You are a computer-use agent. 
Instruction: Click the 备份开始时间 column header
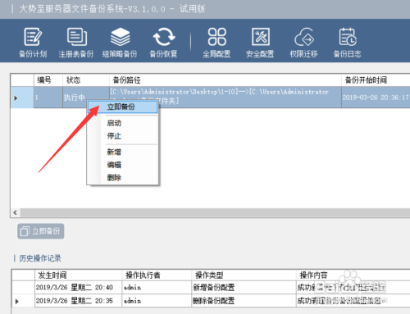click(376, 80)
